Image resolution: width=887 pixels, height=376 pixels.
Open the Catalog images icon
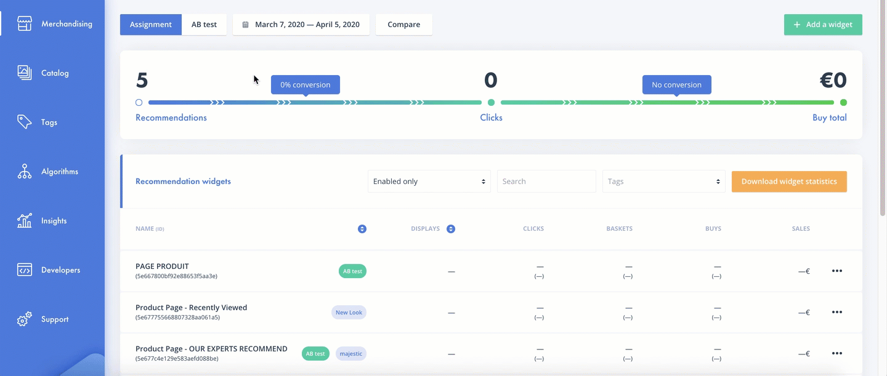[x=24, y=73]
